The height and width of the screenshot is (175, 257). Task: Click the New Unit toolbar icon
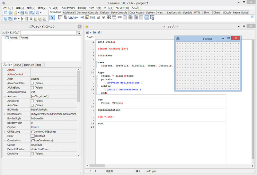coord(10,13)
